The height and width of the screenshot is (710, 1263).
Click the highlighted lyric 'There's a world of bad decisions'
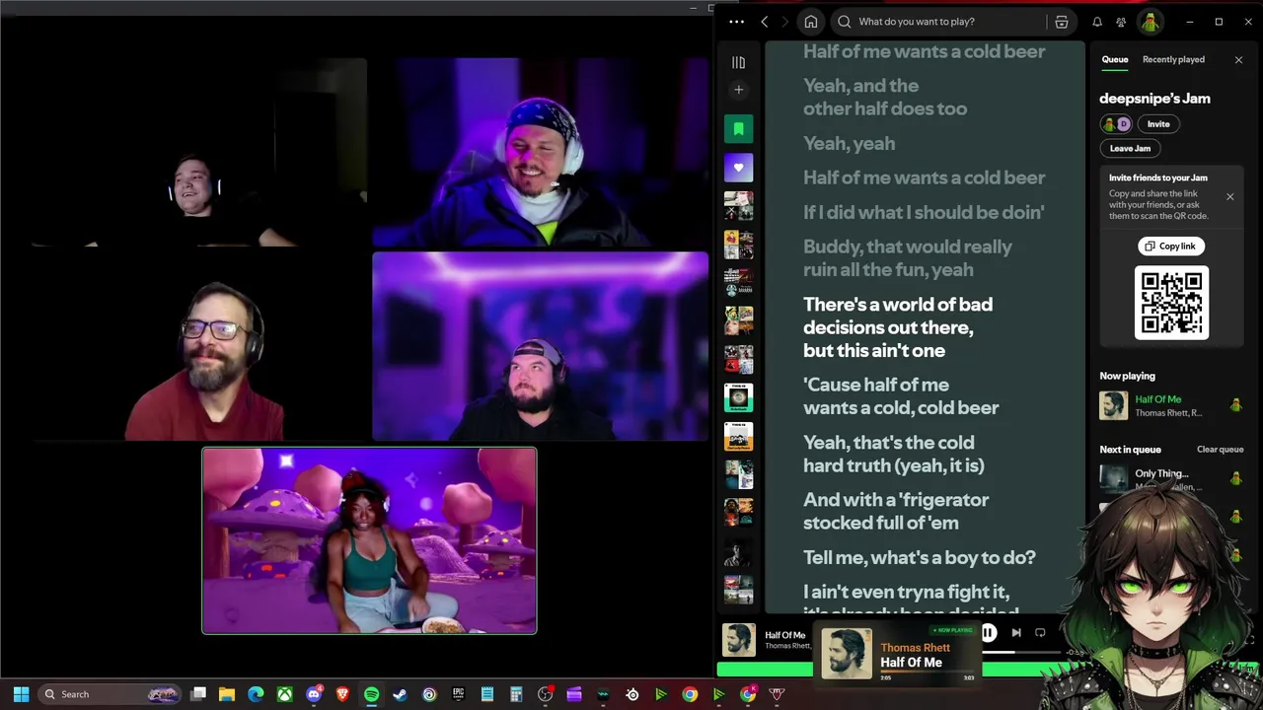898,327
